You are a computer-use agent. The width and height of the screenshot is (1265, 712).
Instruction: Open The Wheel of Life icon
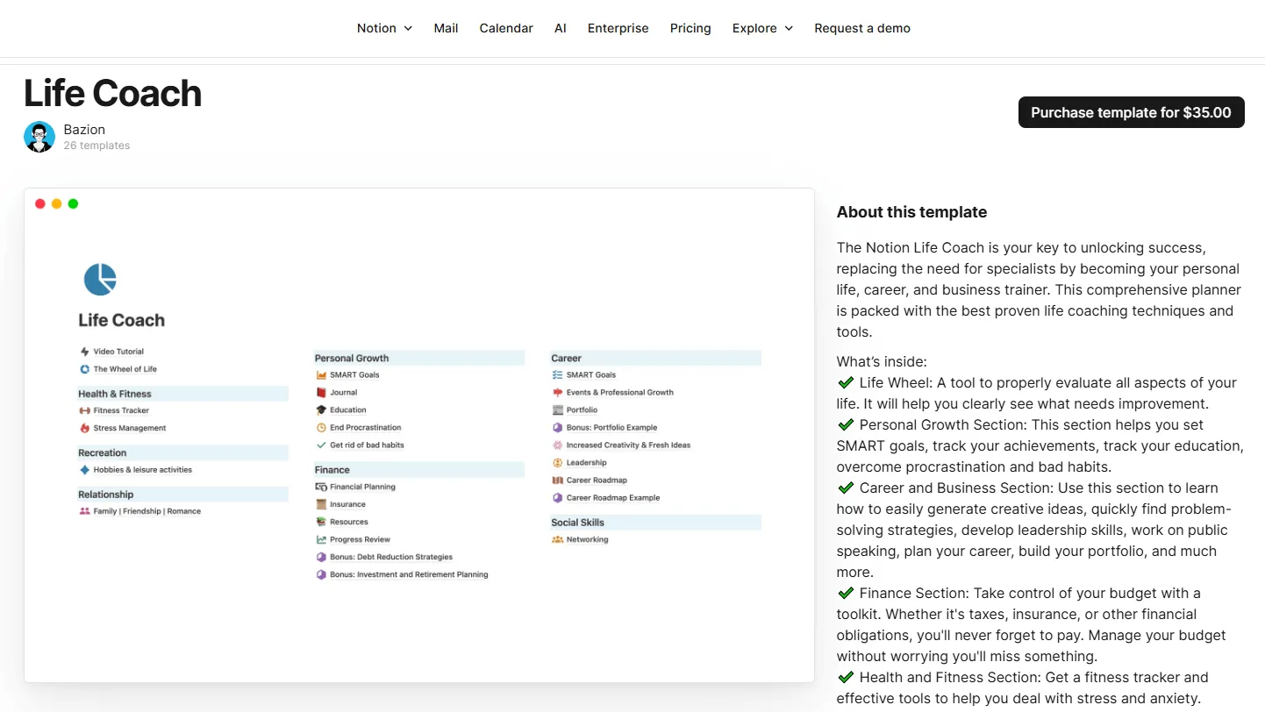[x=82, y=369]
